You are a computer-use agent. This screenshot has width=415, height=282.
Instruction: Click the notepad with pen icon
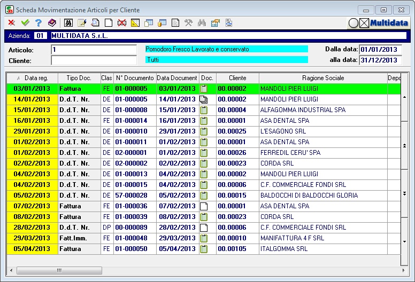click(x=82, y=23)
